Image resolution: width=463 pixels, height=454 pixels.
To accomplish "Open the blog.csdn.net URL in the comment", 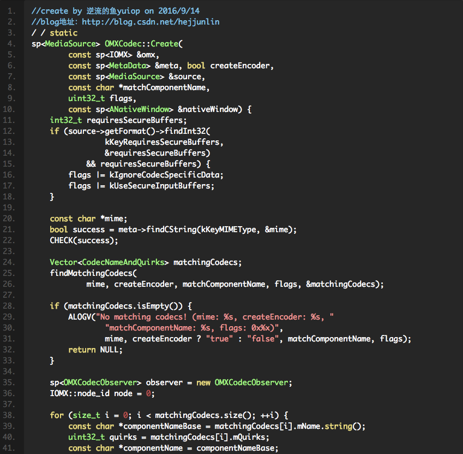I will coord(151,22).
